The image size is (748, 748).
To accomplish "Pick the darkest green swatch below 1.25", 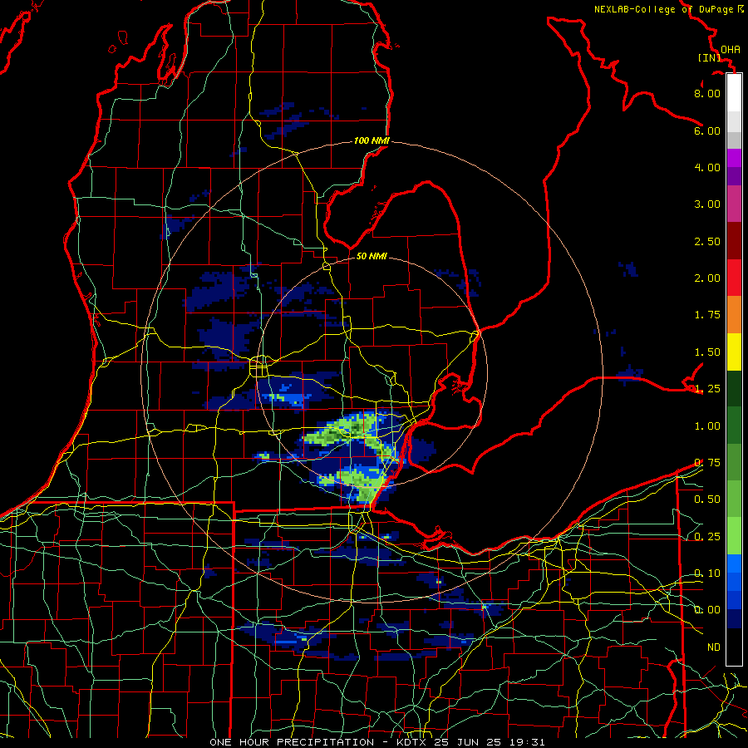I will tap(734, 388).
